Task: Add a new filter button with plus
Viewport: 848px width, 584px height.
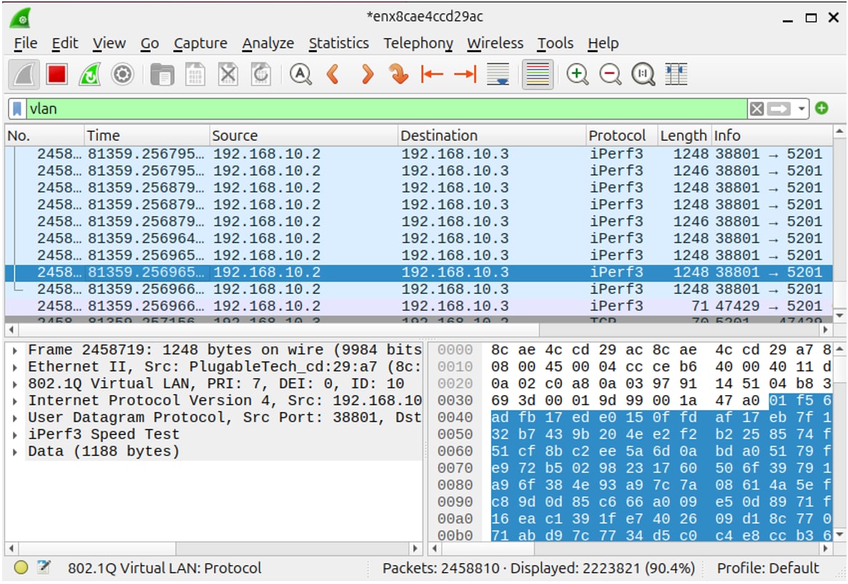Action: point(822,109)
